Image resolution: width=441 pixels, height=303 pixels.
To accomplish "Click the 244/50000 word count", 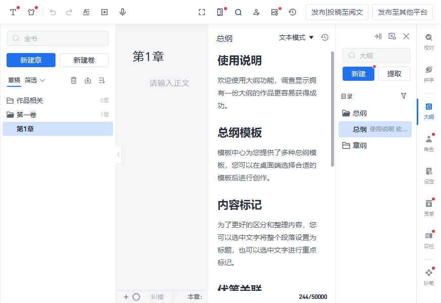I will (x=313, y=297).
